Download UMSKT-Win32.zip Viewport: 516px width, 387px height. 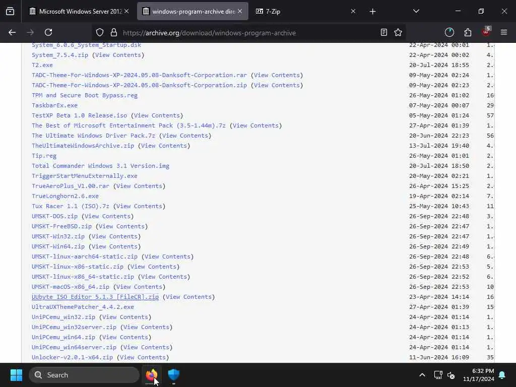click(58, 237)
